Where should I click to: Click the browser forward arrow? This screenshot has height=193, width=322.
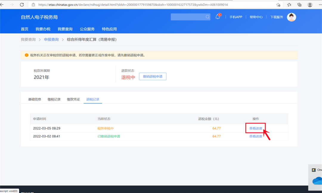coord(12,4)
